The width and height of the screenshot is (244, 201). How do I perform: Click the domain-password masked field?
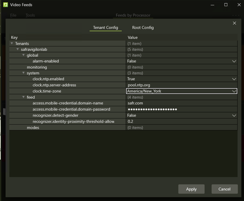click(x=181, y=109)
